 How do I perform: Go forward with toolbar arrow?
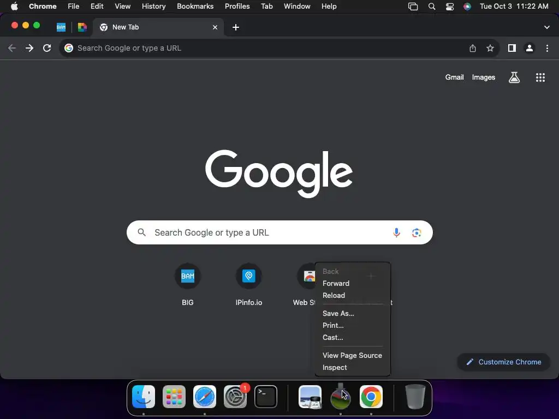29,48
